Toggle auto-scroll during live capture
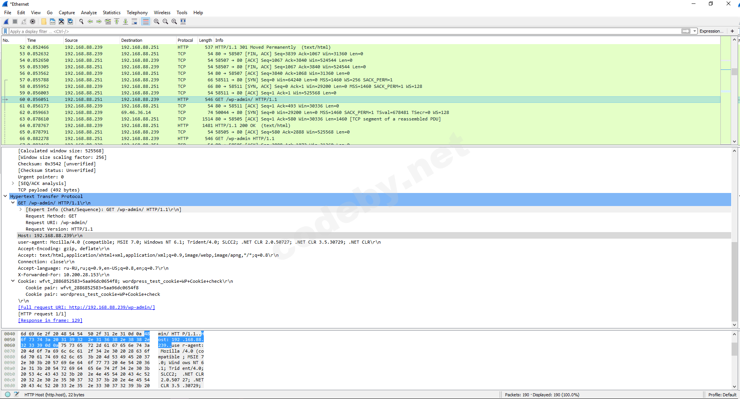This screenshot has height=399, width=740. [x=134, y=21]
